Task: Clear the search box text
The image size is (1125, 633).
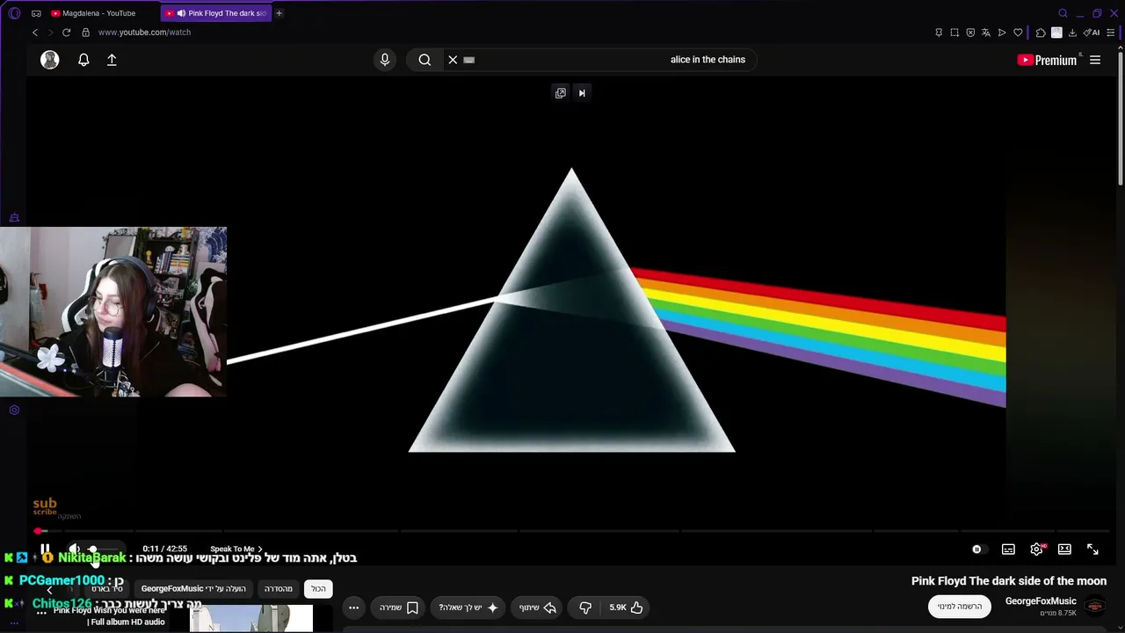Action: click(453, 60)
